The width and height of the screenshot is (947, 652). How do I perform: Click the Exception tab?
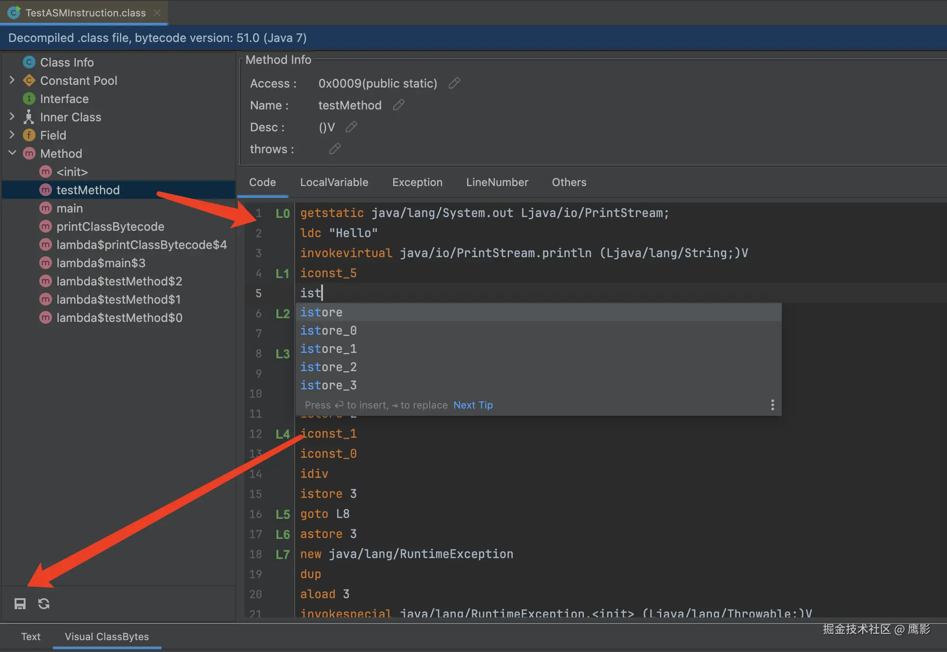417,182
